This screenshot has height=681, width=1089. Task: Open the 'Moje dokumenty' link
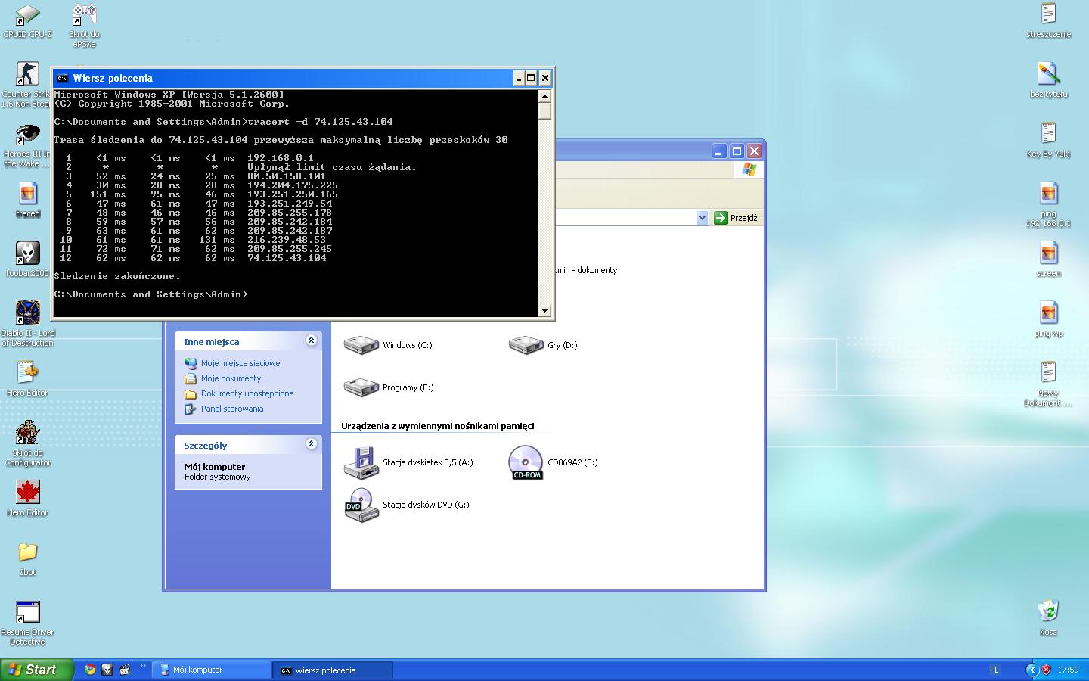coord(231,378)
